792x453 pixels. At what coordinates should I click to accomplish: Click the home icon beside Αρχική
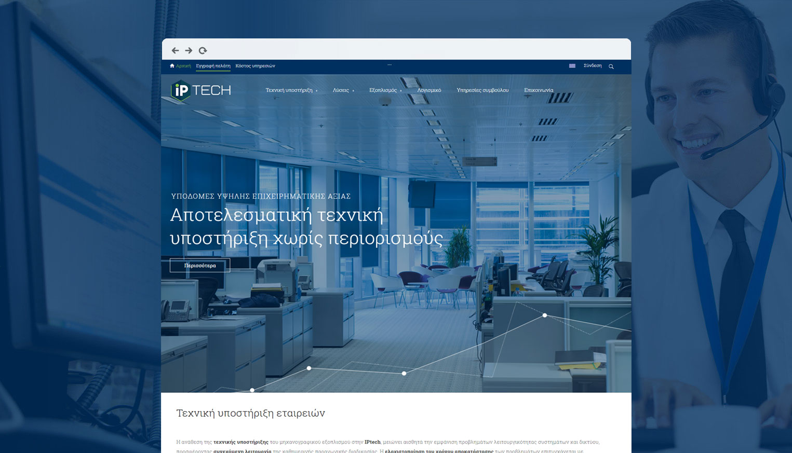(172, 66)
